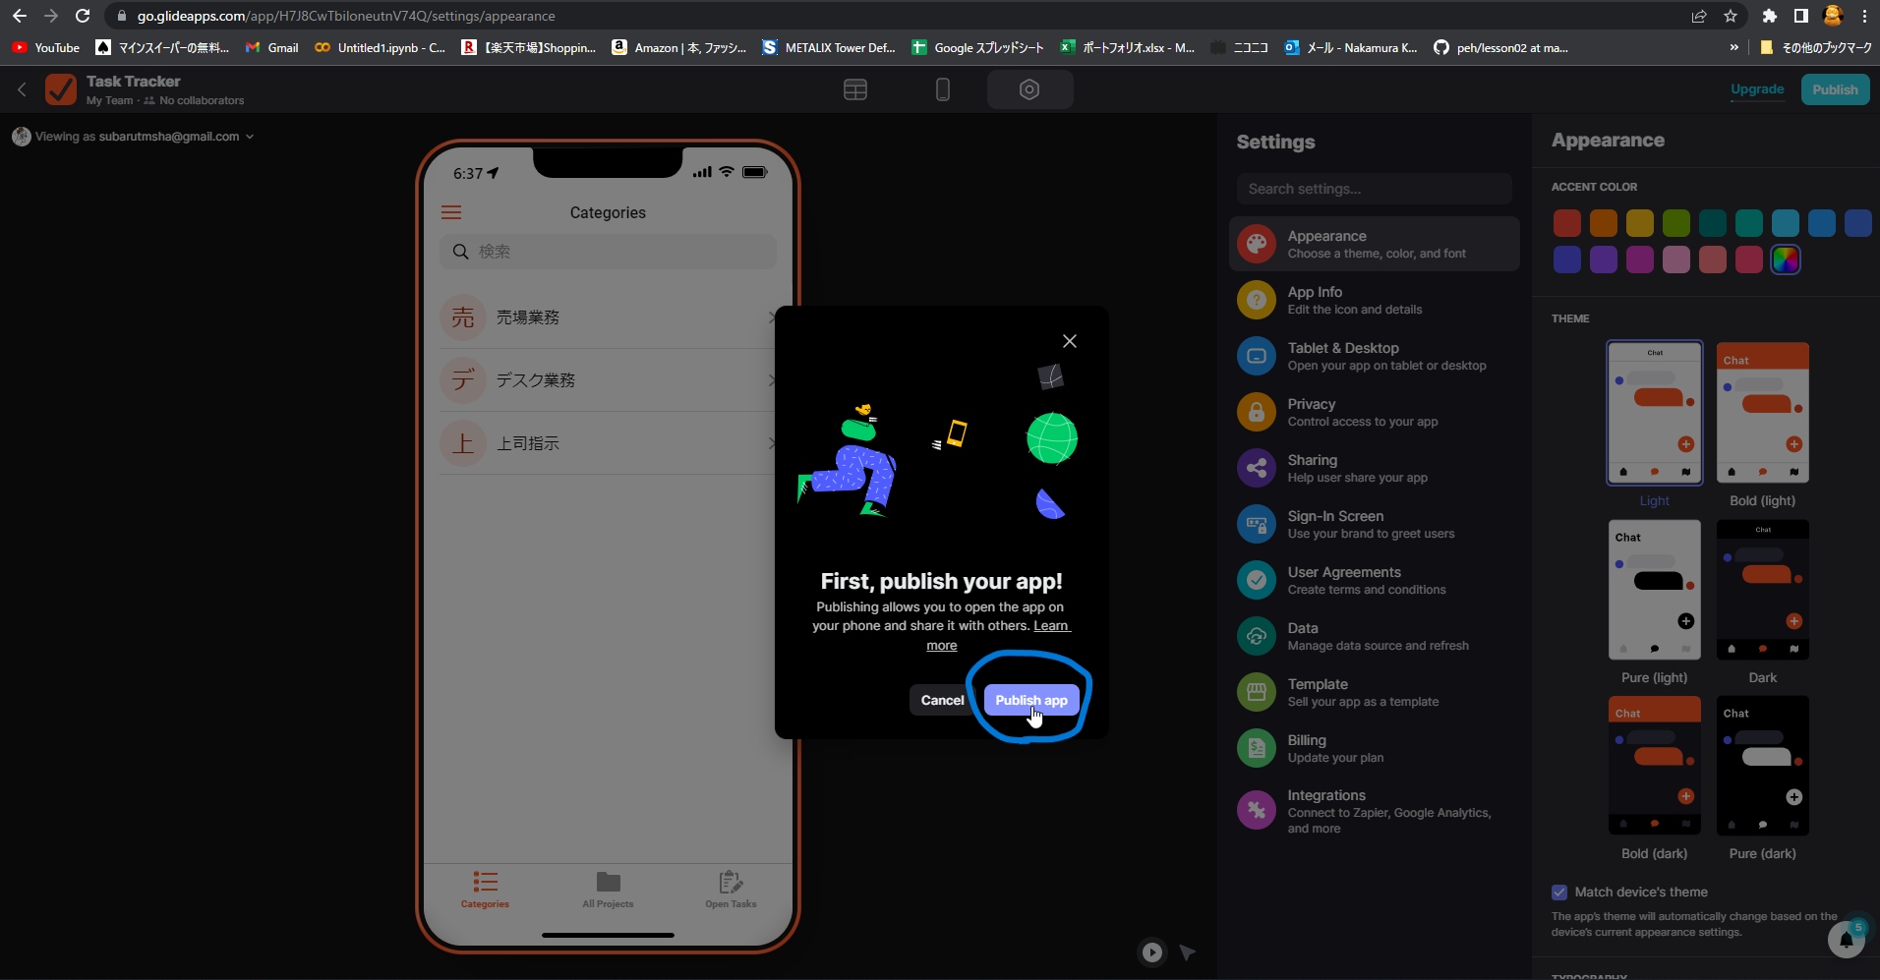Image resolution: width=1880 pixels, height=980 pixels.
Task: Click the User Agreements checkmark icon
Action: [1256, 580]
